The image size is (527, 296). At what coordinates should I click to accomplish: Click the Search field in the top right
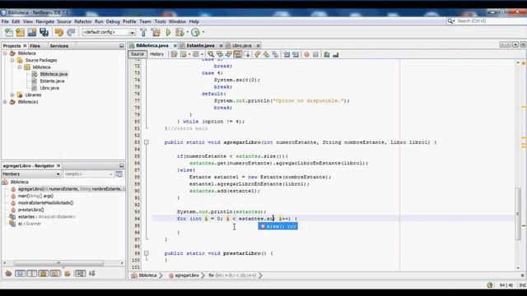(x=489, y=21)
